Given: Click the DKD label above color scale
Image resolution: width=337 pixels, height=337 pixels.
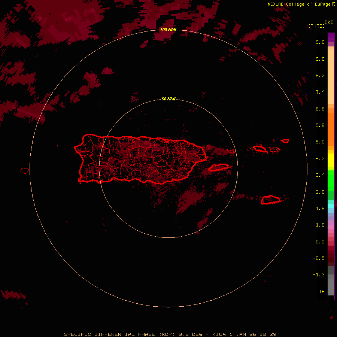Looking at the screenshot, I should pos(329,22).
